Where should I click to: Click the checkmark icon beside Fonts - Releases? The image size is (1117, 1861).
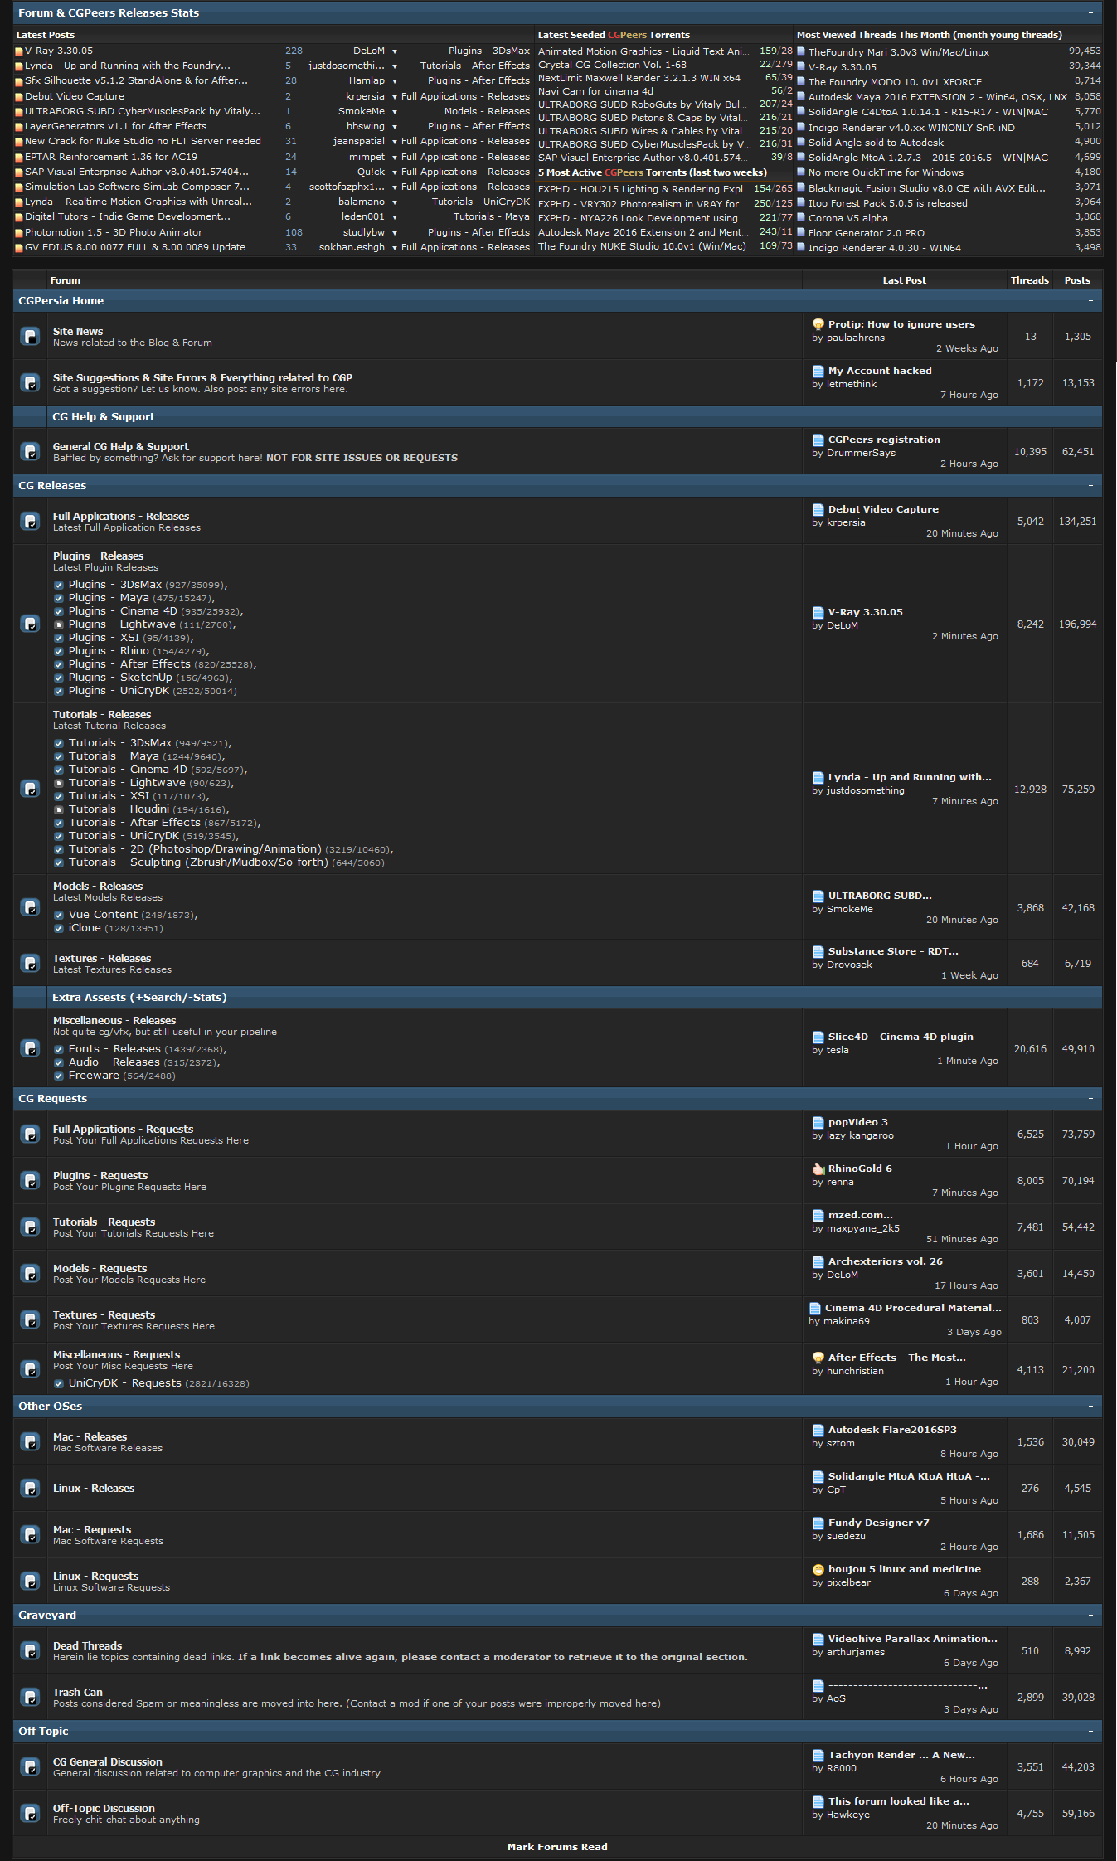tap(59, 1049)
